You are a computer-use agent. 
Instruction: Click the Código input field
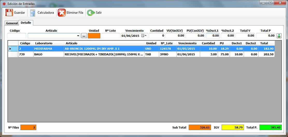coord(17,36)
